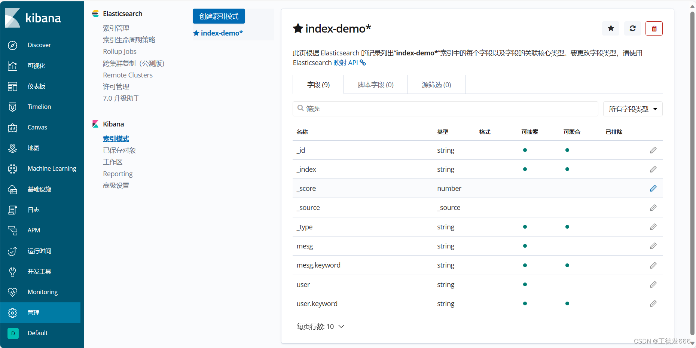Switch to the 脚本字段 (0) tab
Image resolution: width=696 pixels, height=348 pixels.
376,85
